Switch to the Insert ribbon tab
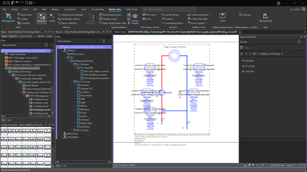This screenshot has width=307, height=172. (25, 9)
